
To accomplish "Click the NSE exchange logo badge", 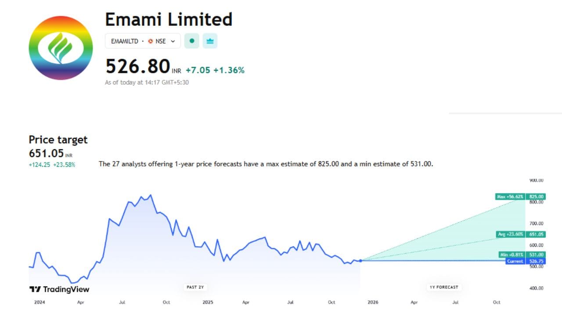I will [151, 41].
